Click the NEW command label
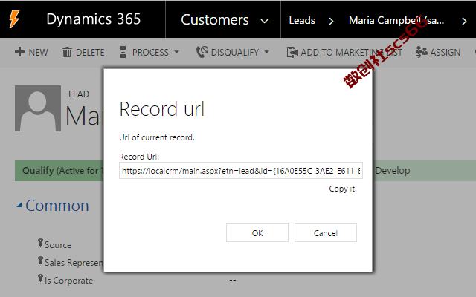Image resolution: width=476 pixels, height=297 pixels. [x=38, y=53]
